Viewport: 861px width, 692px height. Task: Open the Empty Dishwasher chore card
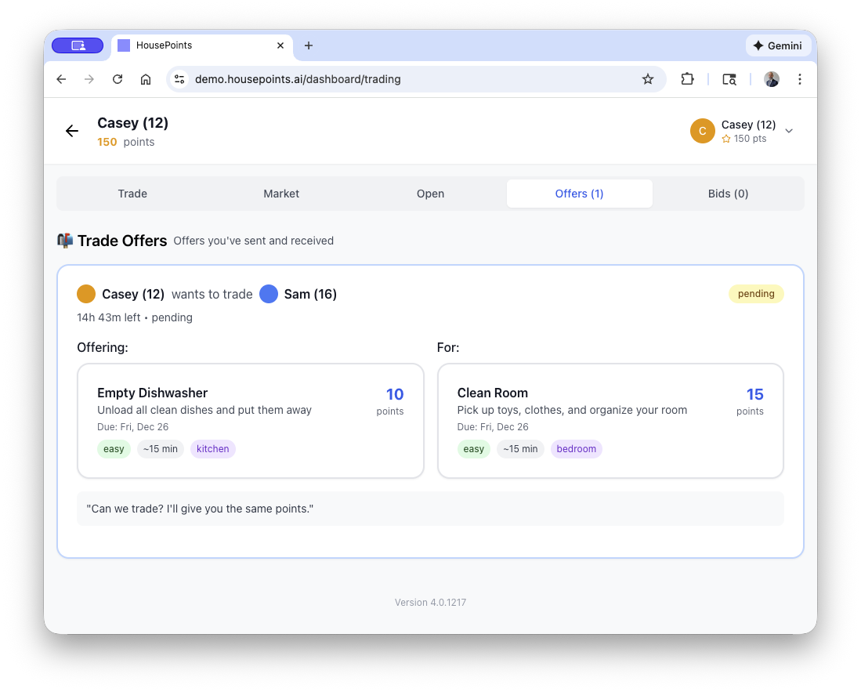(x=251, y=421)
